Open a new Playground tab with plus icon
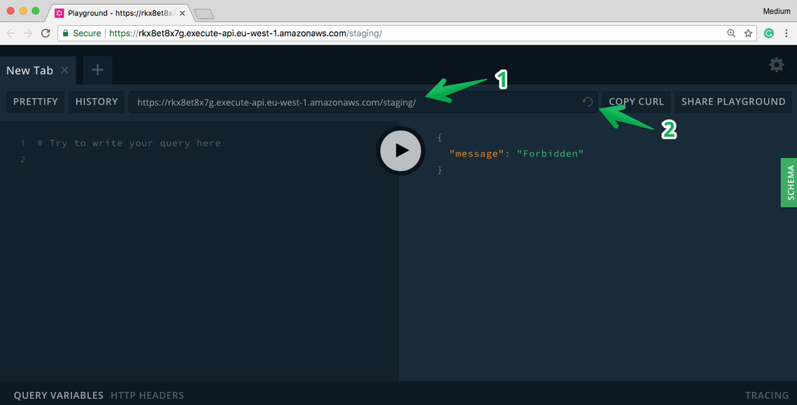This screenshot has height=405, width=797. click(x=97, y=70)
